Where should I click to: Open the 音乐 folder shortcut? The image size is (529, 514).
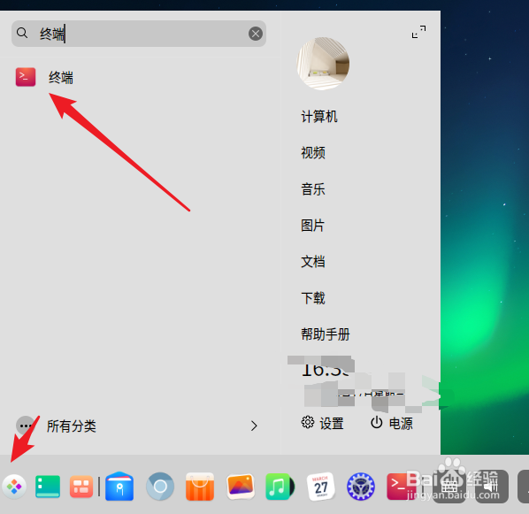click(313, 189)
